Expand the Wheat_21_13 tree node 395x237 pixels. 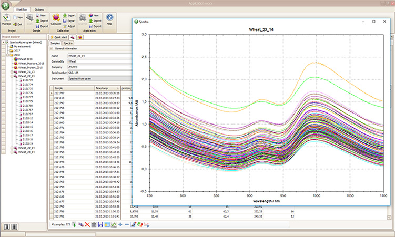[12, 71]
